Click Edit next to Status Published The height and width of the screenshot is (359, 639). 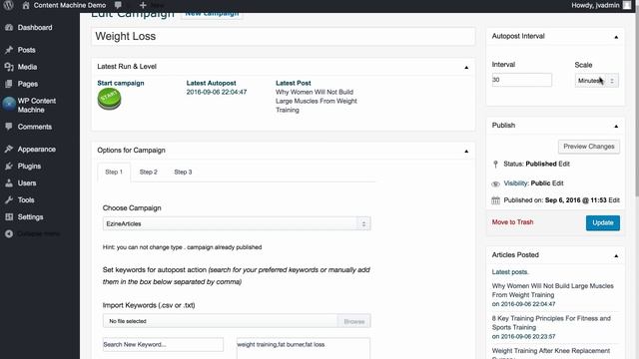point(564,164)
